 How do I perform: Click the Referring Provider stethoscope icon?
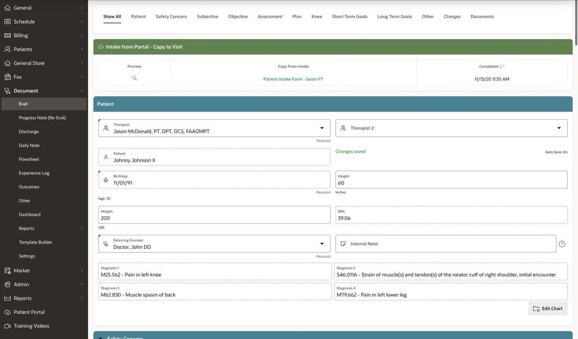pos(105,243)
